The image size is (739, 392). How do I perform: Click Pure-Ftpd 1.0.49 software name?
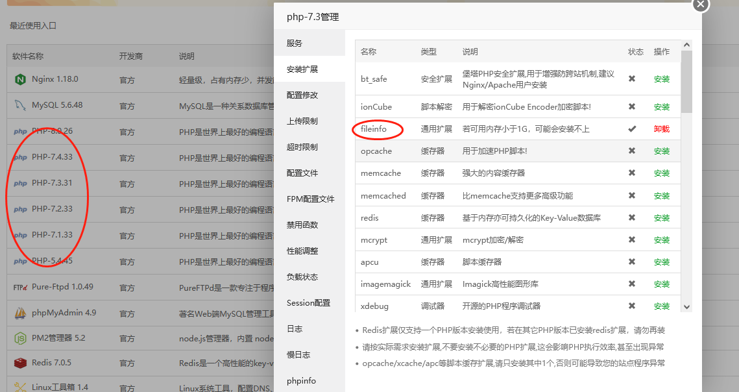(x=63, y=287)
